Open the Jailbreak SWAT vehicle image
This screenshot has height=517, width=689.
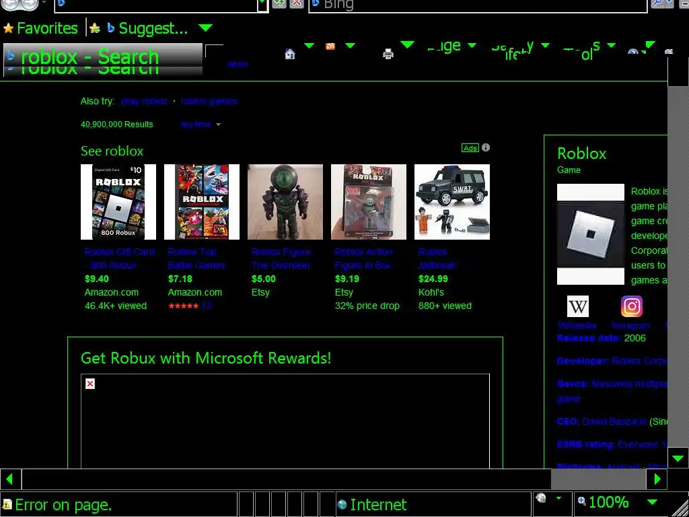(452, 202)
